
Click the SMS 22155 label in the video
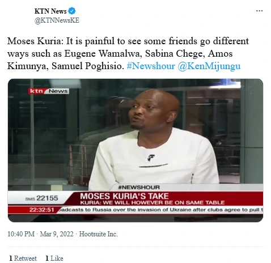click(x=41, y=198)
